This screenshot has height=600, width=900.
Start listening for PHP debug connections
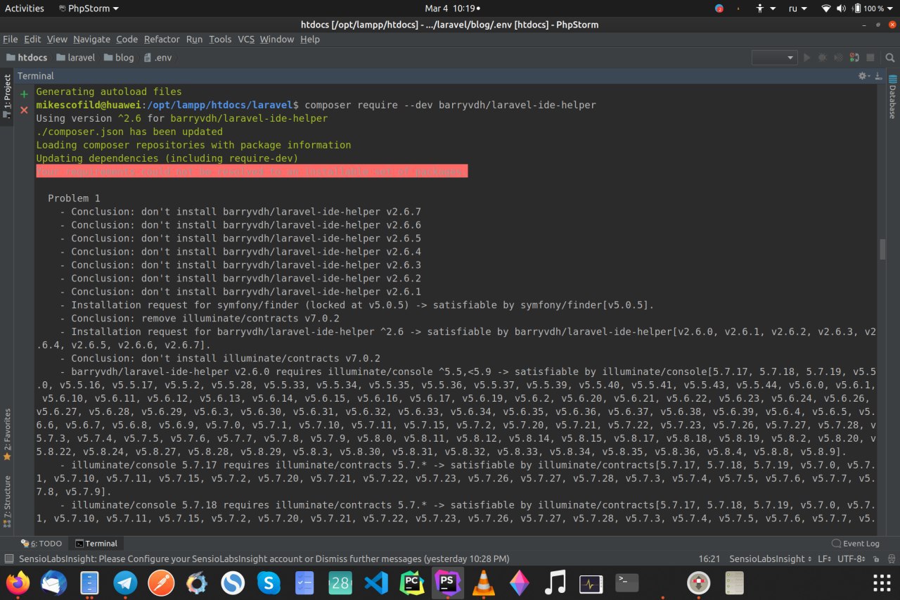tap(854, 58)
